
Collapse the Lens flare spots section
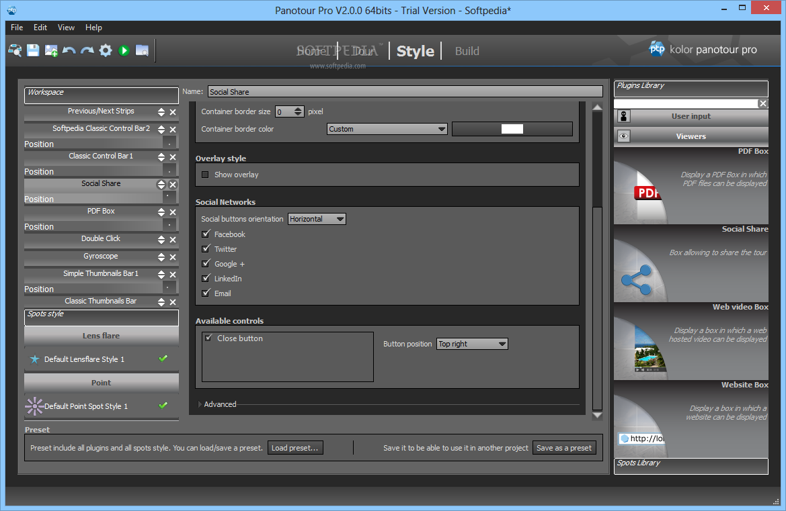102,336
